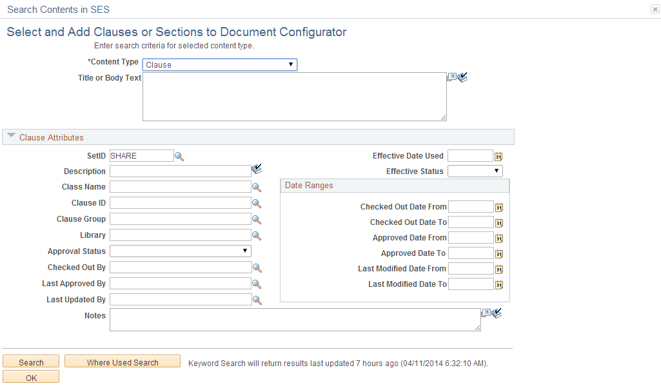661x388 pixels.
Task: Check spelling of Title or Body Text
Action: 462,77
